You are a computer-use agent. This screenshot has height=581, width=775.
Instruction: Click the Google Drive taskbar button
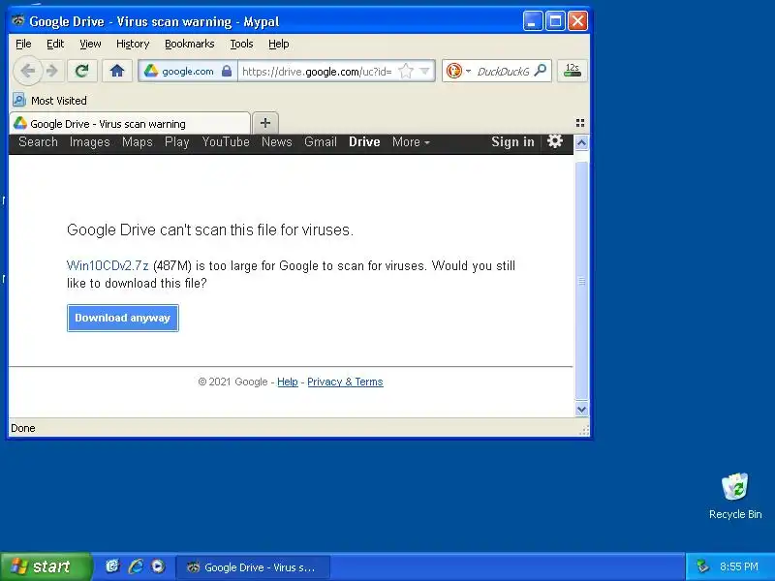coord(253,567)
